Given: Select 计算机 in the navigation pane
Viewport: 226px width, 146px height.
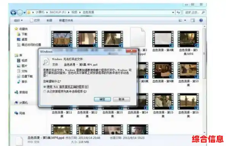Looking at the screenshot, I should (x=21, y=103).
